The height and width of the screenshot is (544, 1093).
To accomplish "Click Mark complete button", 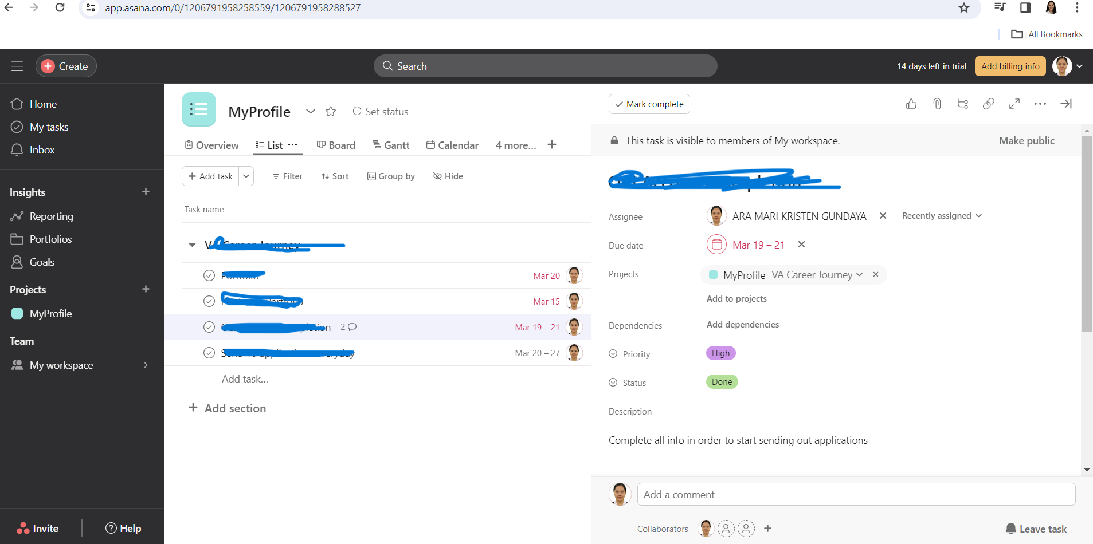I will pyautogui.click(x=649, y=104).
